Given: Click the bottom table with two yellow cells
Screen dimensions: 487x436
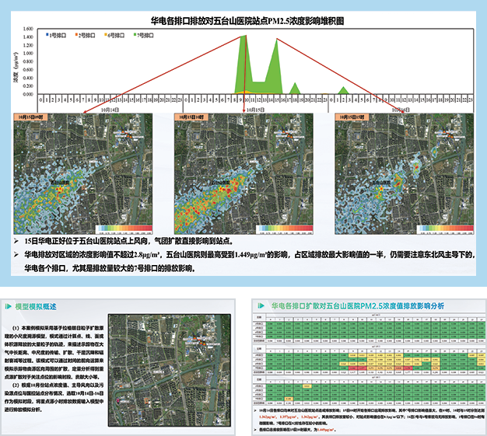Looking at the screenshot, I should click(x=369, y=391).
